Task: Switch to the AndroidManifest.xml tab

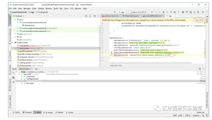Action: [152, 16]
